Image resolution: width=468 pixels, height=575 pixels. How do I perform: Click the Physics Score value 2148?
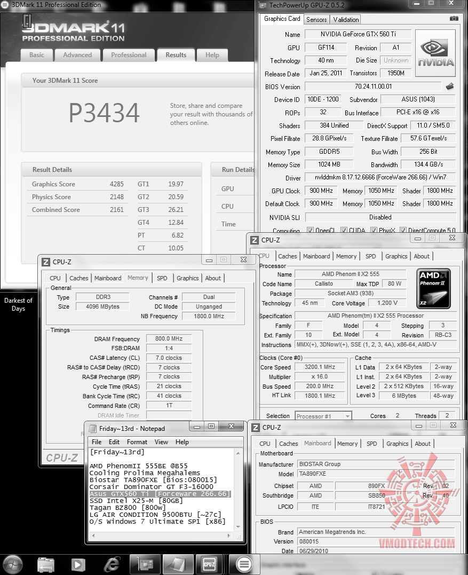point(116,197)
